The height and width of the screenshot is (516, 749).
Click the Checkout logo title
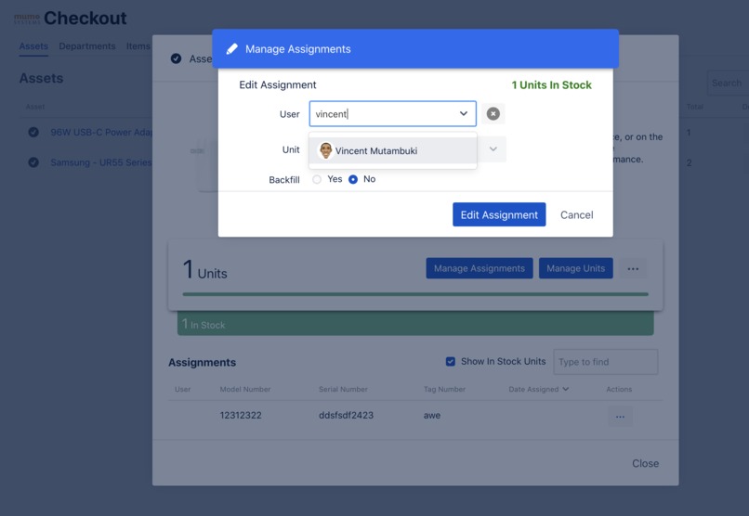click(85, 19)
